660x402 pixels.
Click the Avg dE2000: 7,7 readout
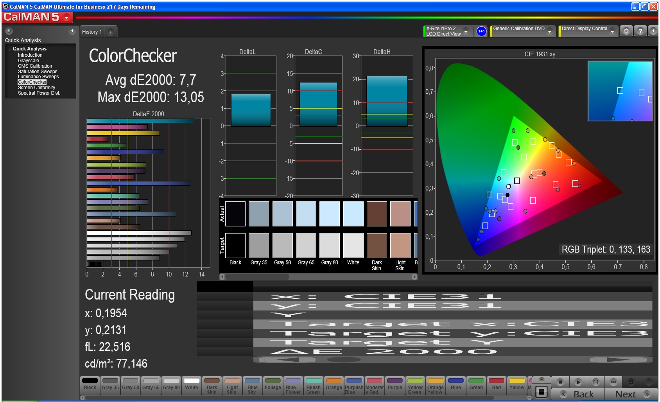[151, 80]
